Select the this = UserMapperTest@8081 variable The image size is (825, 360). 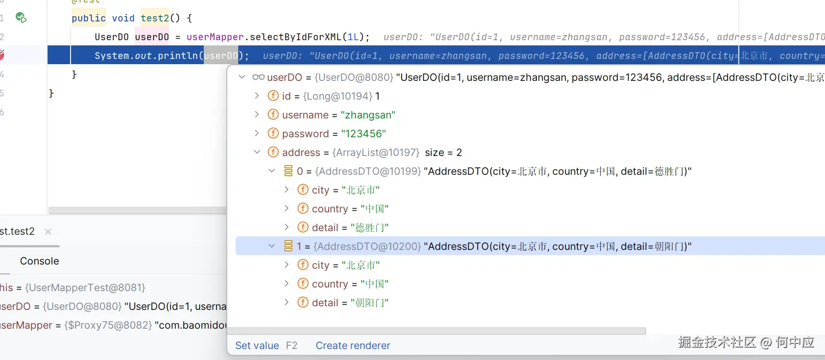(x=113, y=287)
